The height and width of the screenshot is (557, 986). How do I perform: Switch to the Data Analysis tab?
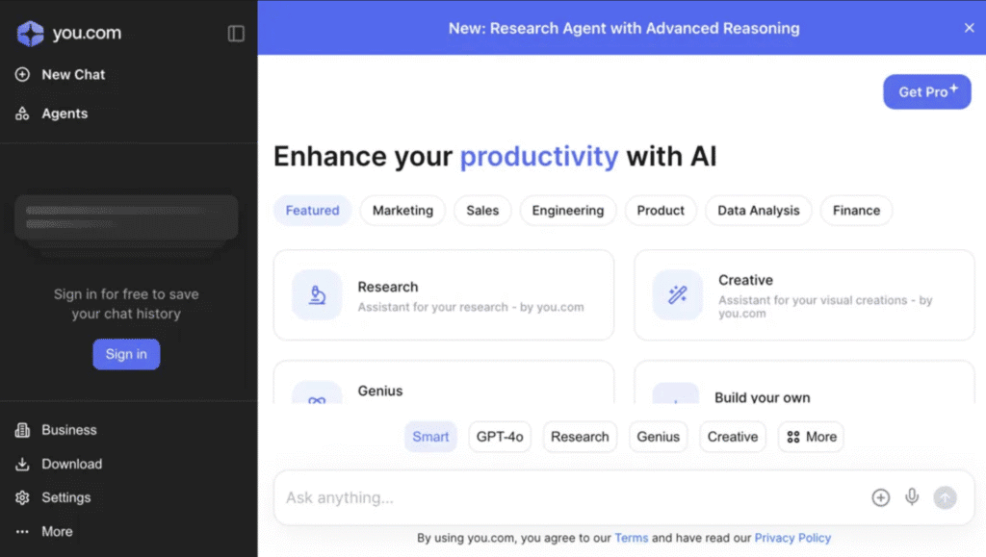click(x=758, y=211)
